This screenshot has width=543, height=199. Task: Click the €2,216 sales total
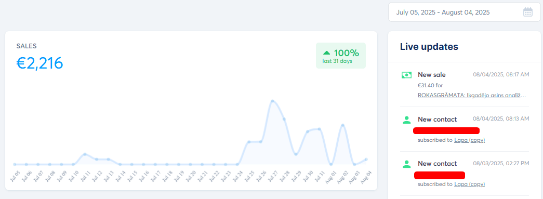tap(40, 63)
